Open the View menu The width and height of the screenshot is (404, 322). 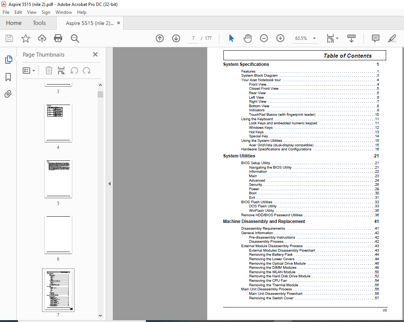(32, 12)
